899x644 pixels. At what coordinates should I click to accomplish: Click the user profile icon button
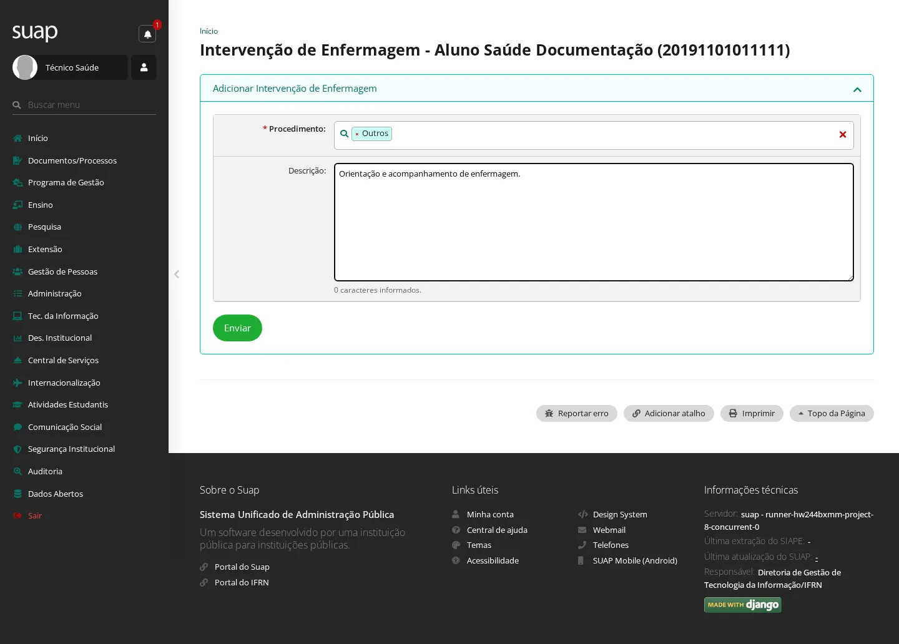[144, 67]
